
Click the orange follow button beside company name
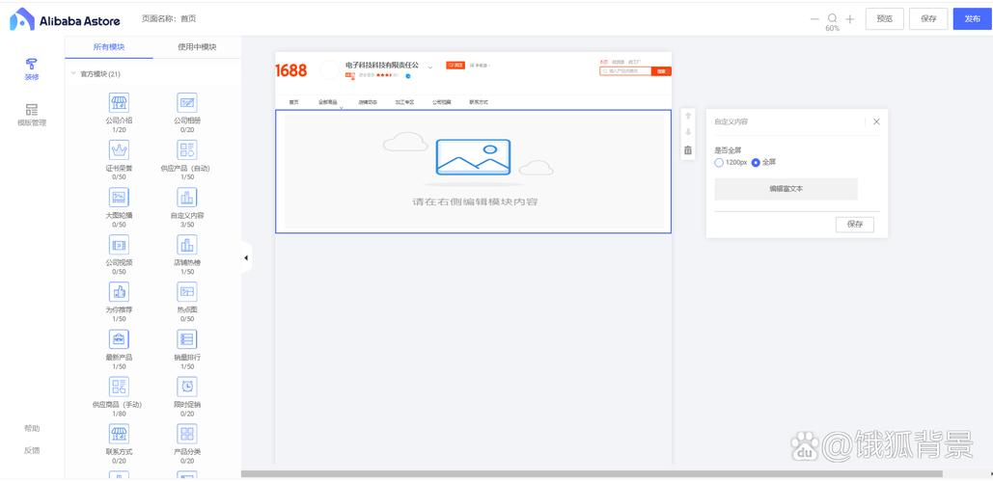(x=455, y=66)
